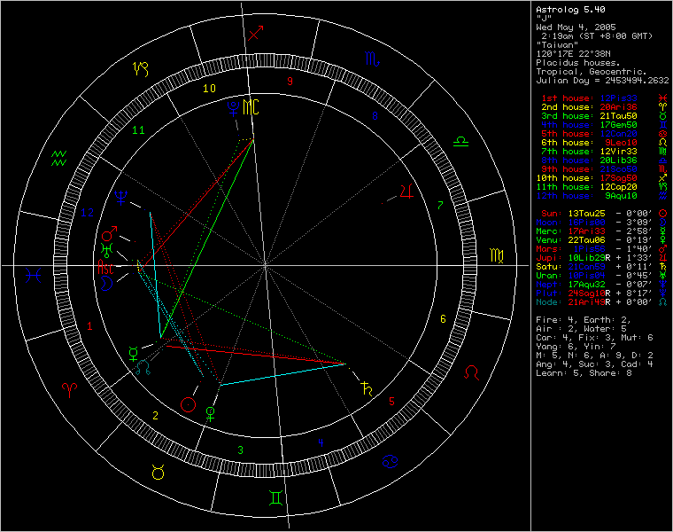Click the red Sun glyph in the wheel
Screen dimensions: 673x532
[x=187, y=404]
